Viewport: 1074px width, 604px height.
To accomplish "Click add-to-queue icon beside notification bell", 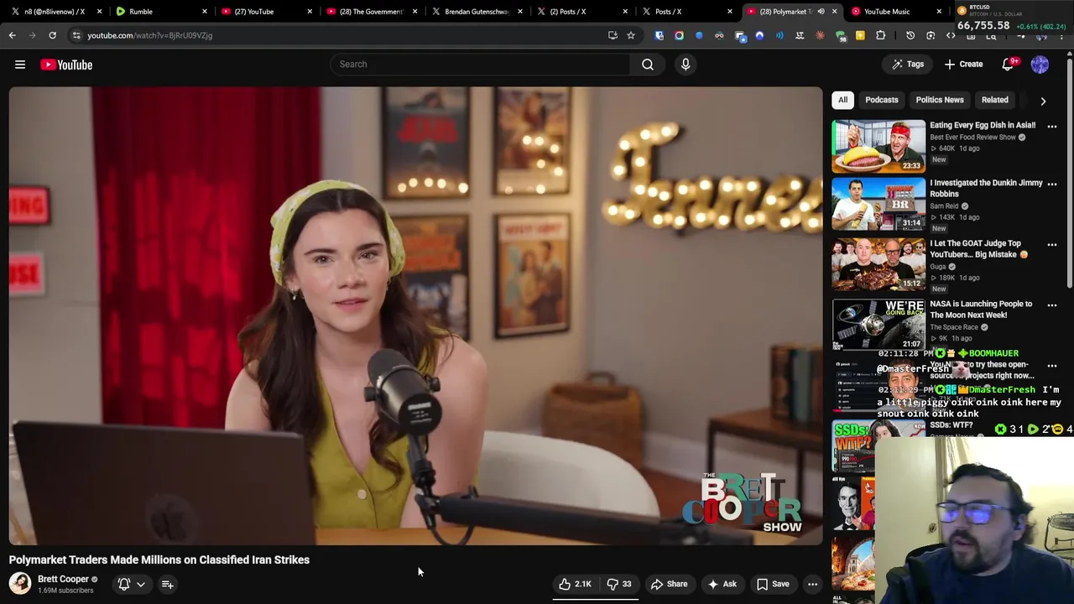I will coord(167,584).
